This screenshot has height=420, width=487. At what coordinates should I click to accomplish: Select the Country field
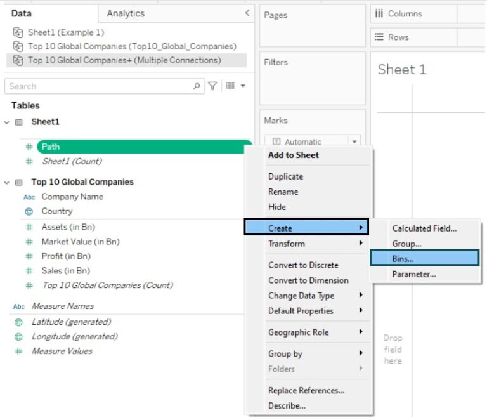(x=57, y=211)
